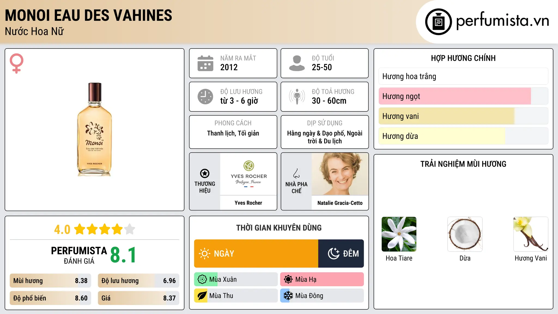Click the sillage value 30 - 60cm
The height and width of the screenshot is (314, 558).
tap(329, 101)
